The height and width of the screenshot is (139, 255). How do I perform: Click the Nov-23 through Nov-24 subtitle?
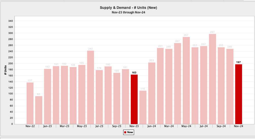click(129, 12)
